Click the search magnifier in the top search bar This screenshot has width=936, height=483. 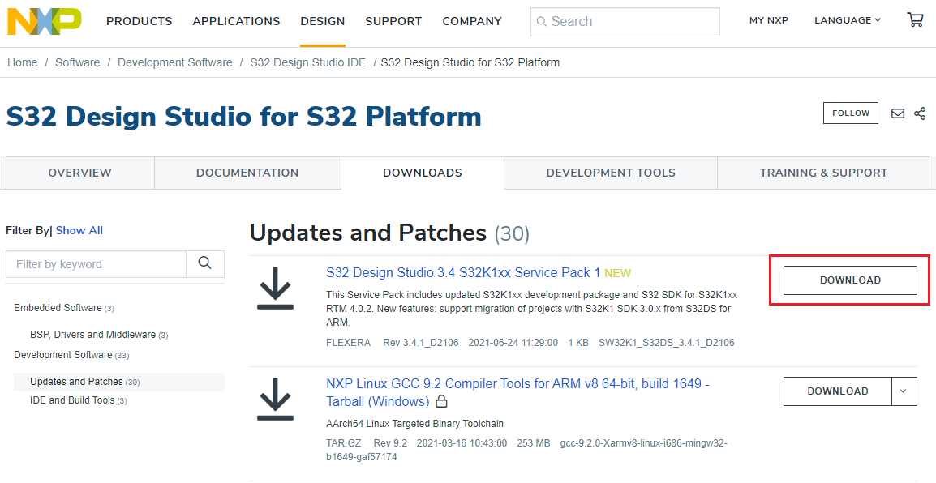(x=542, y=22)
